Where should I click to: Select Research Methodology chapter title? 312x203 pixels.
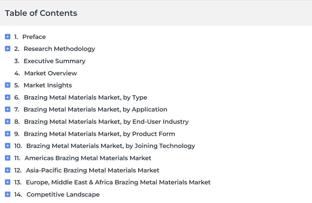[x=59, y=49]
